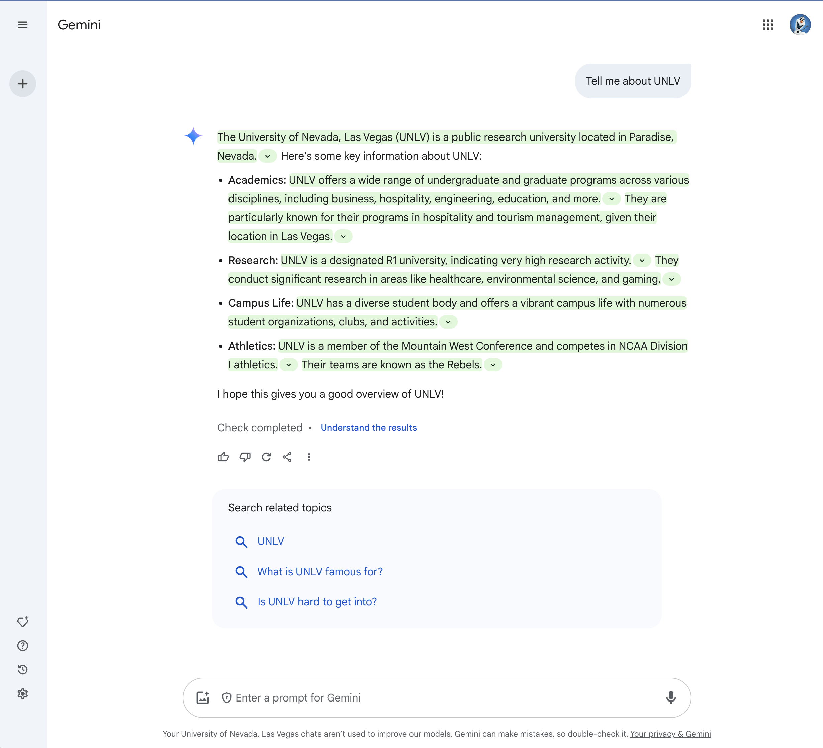The width and height of the screenshot is (823, 748).
Task: Activate the microphone for voice input
Action: [x=671, y=698]
